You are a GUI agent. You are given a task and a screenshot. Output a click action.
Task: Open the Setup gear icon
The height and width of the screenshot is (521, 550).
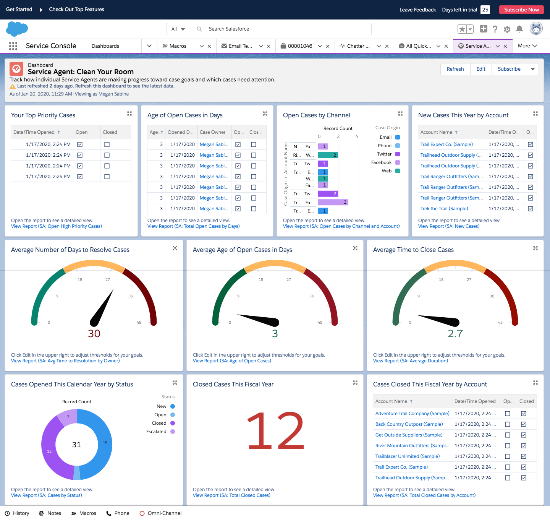pos(507,29)
